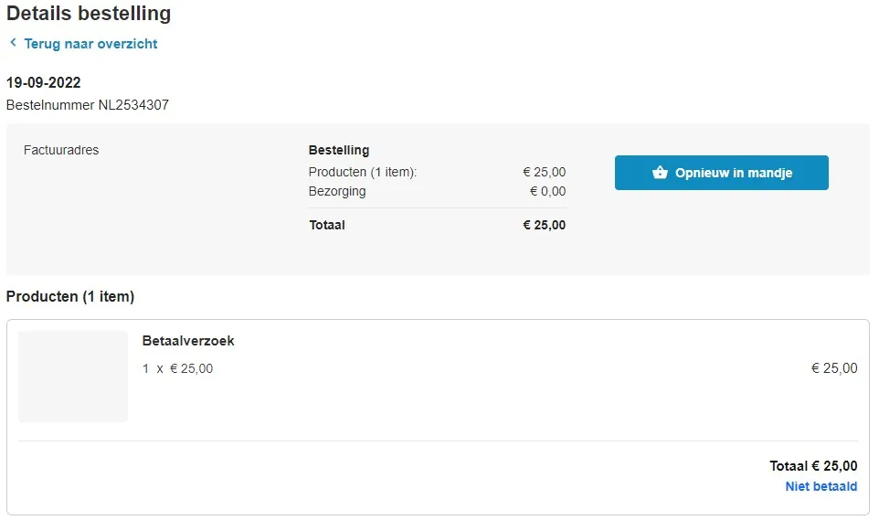
Task: Click the Betaalverzoek product image placeholder
Action: click(73, 377)
